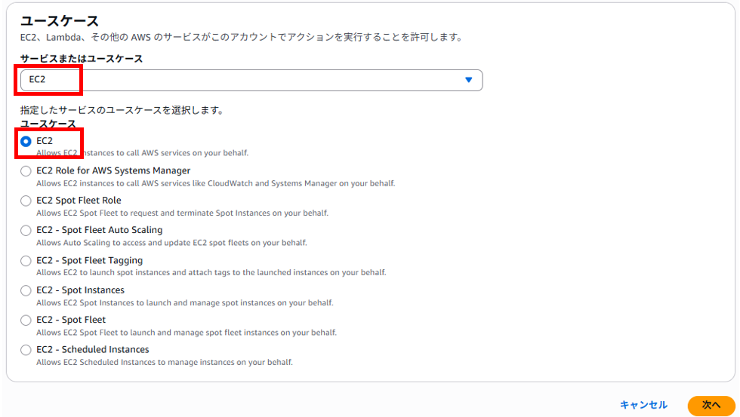Click the ユースケース section heading
740x417 pixels.
tap(60, 20)
